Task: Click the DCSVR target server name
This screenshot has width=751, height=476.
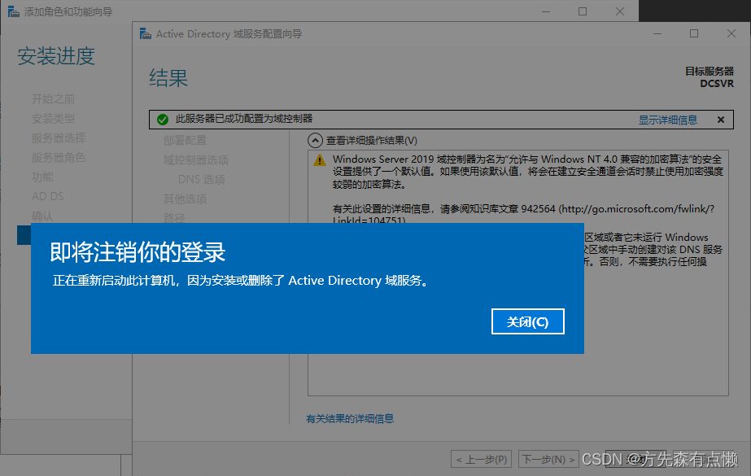Action: (x=717, y=83)
